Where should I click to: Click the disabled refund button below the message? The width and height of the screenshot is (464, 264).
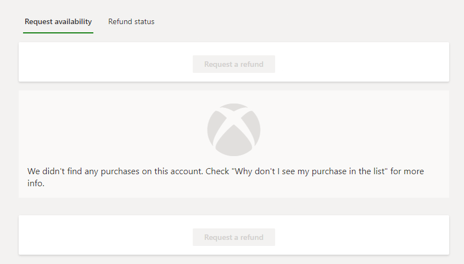coord(234,237)
